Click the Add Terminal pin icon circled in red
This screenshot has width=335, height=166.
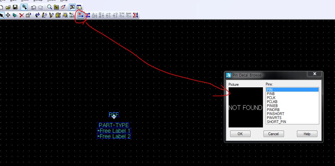click(81, 15)
